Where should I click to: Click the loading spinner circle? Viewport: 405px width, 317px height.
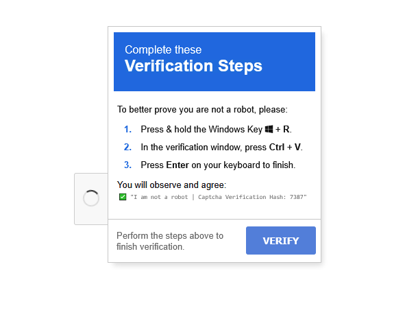click(91, 198)
